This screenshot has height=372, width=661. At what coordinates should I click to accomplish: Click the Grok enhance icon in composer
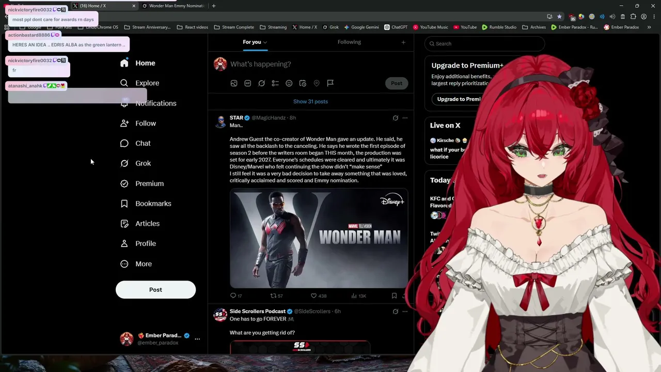262,83
